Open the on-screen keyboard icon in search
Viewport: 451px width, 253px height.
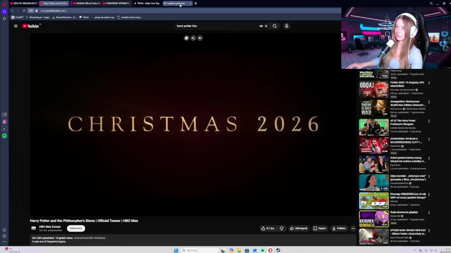pyautogui.click(x=261, y=26)
